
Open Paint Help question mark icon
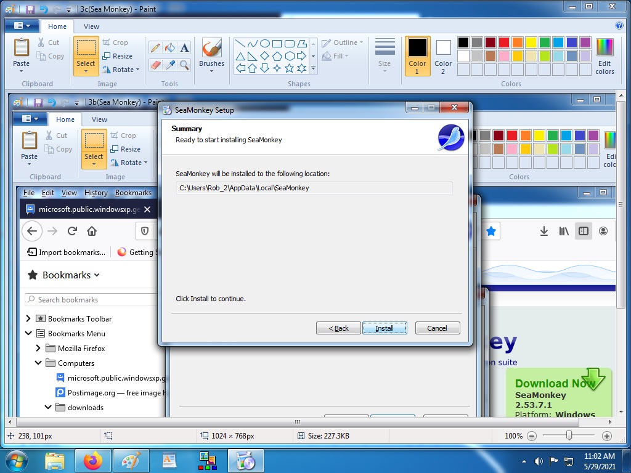click(619, 26)
